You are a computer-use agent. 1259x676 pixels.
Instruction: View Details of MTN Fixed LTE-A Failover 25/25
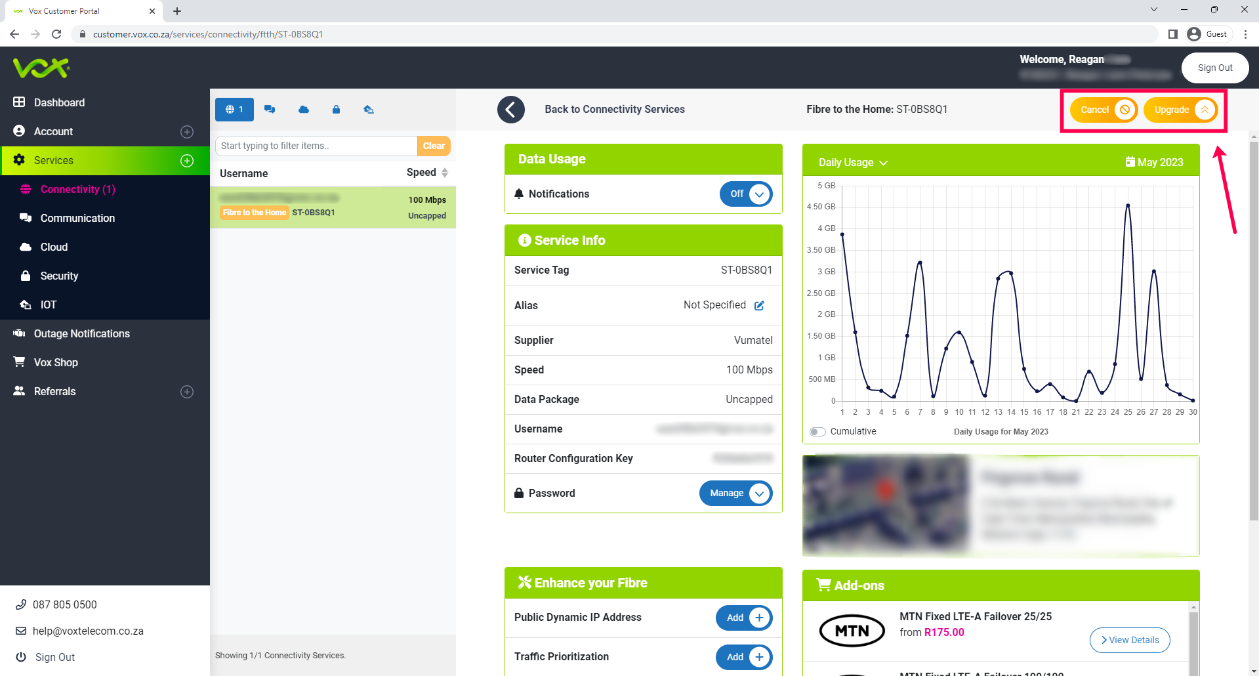1130,640
